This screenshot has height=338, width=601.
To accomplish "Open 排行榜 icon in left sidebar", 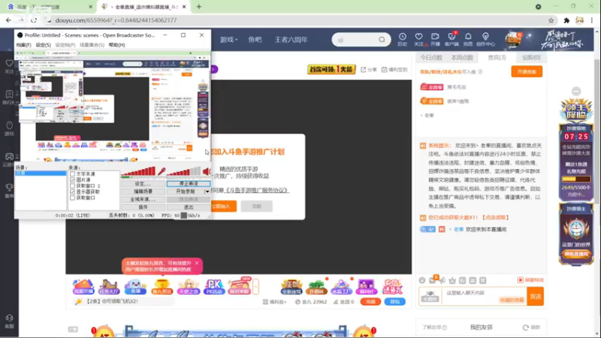I will pyautogui.click(x=9, y=98).
